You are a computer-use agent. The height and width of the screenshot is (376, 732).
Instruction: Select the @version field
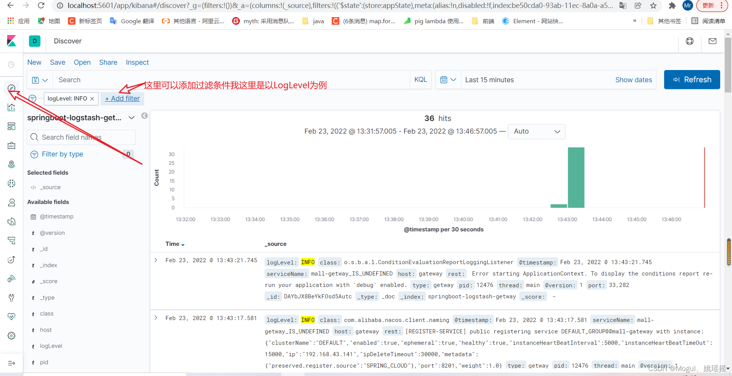click(x=52, y=233)
